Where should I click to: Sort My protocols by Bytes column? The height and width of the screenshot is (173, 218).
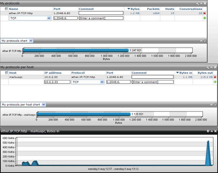(x=135, y=9)
